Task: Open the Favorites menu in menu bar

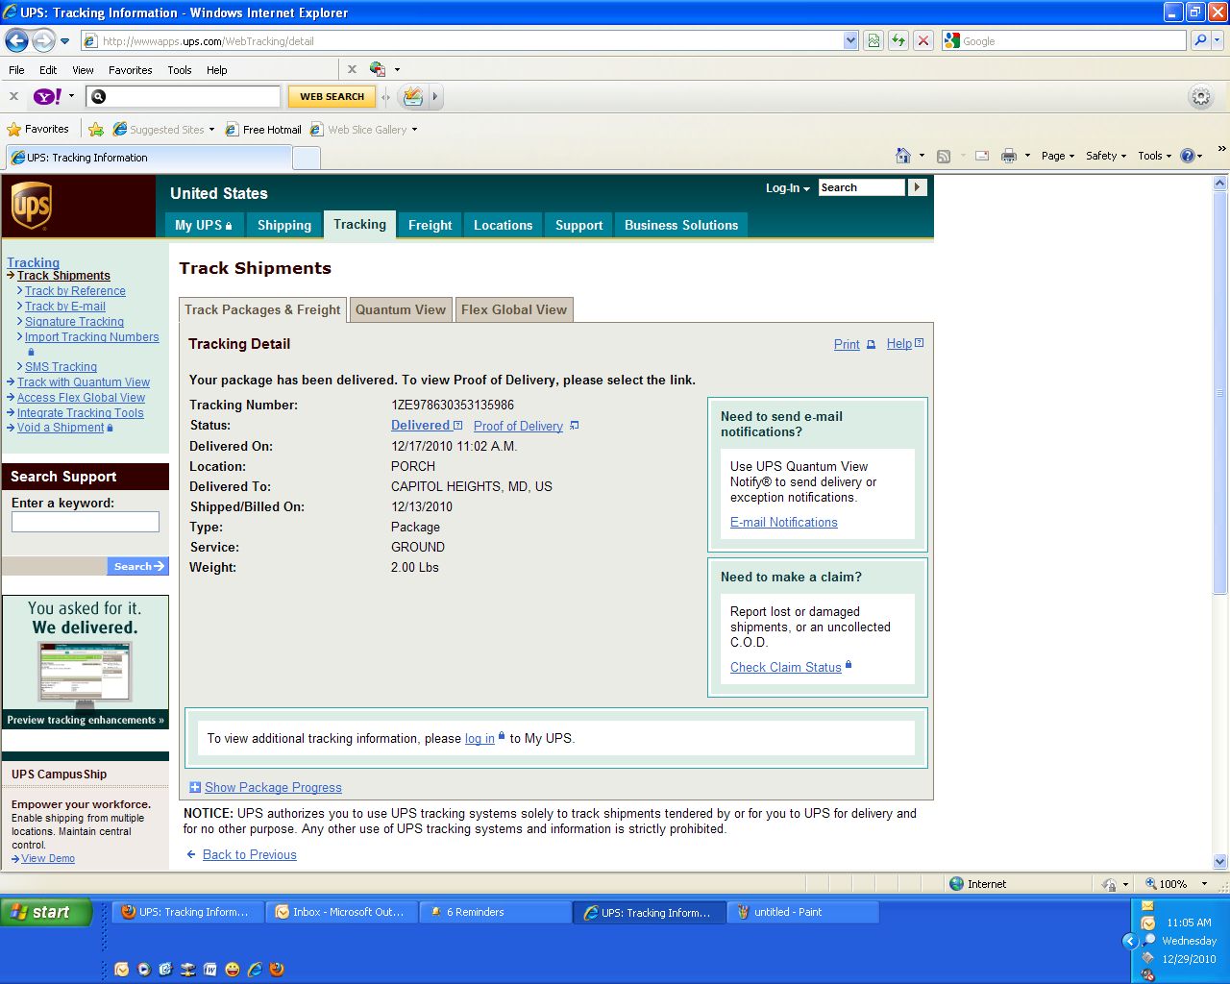Action: [130, 70]
